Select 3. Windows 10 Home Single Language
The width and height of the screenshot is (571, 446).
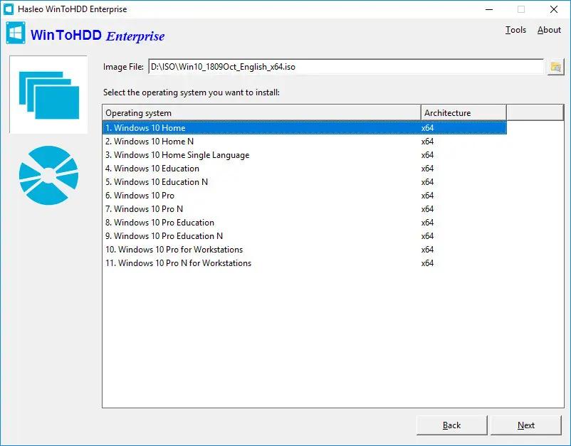pos(305,154)
